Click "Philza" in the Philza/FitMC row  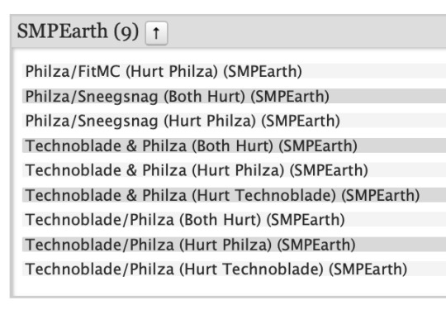click(x=47, y=71)
